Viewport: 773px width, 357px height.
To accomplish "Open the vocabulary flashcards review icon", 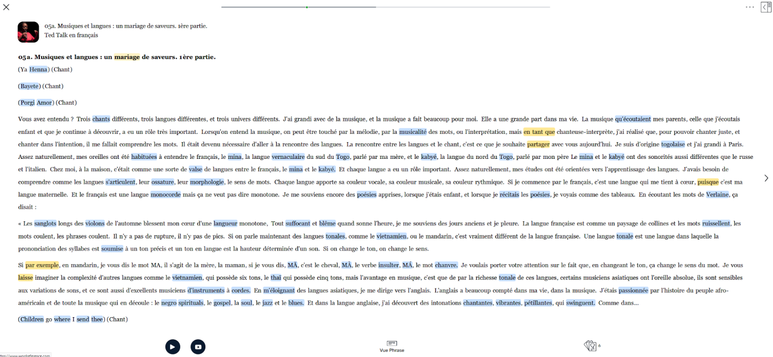I will [x=590, y=346].
